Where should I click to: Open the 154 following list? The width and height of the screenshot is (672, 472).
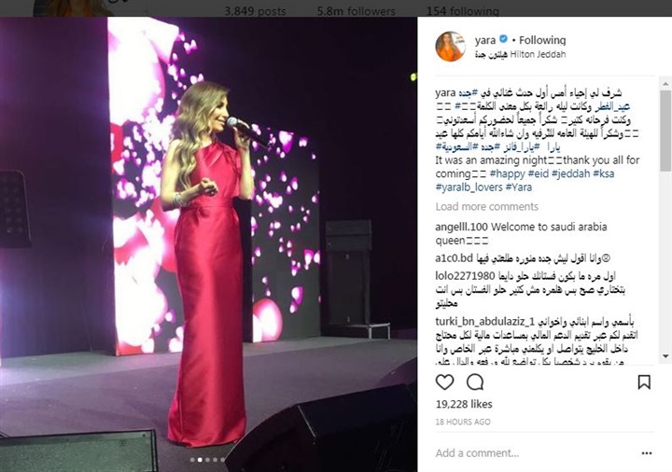point(463,11)
